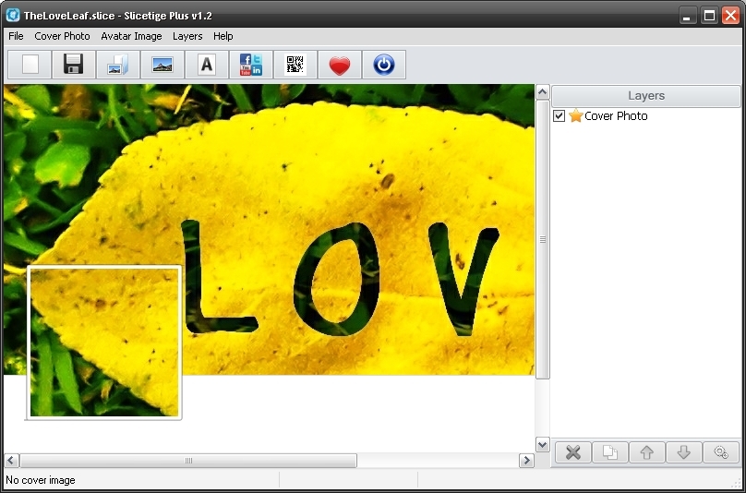Save project with the floppy disk icon
Viewport: 746px width, 493px height.
[x=74, y=65]
